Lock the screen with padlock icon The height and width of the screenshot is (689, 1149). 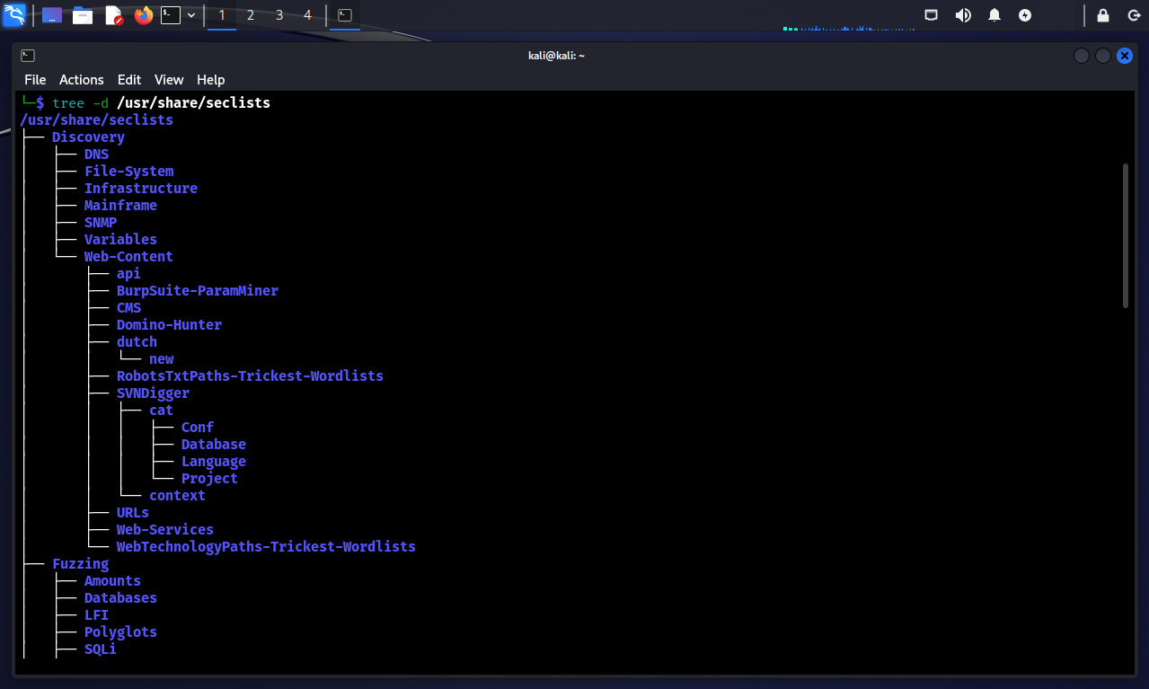click(x=1103, y=15)
